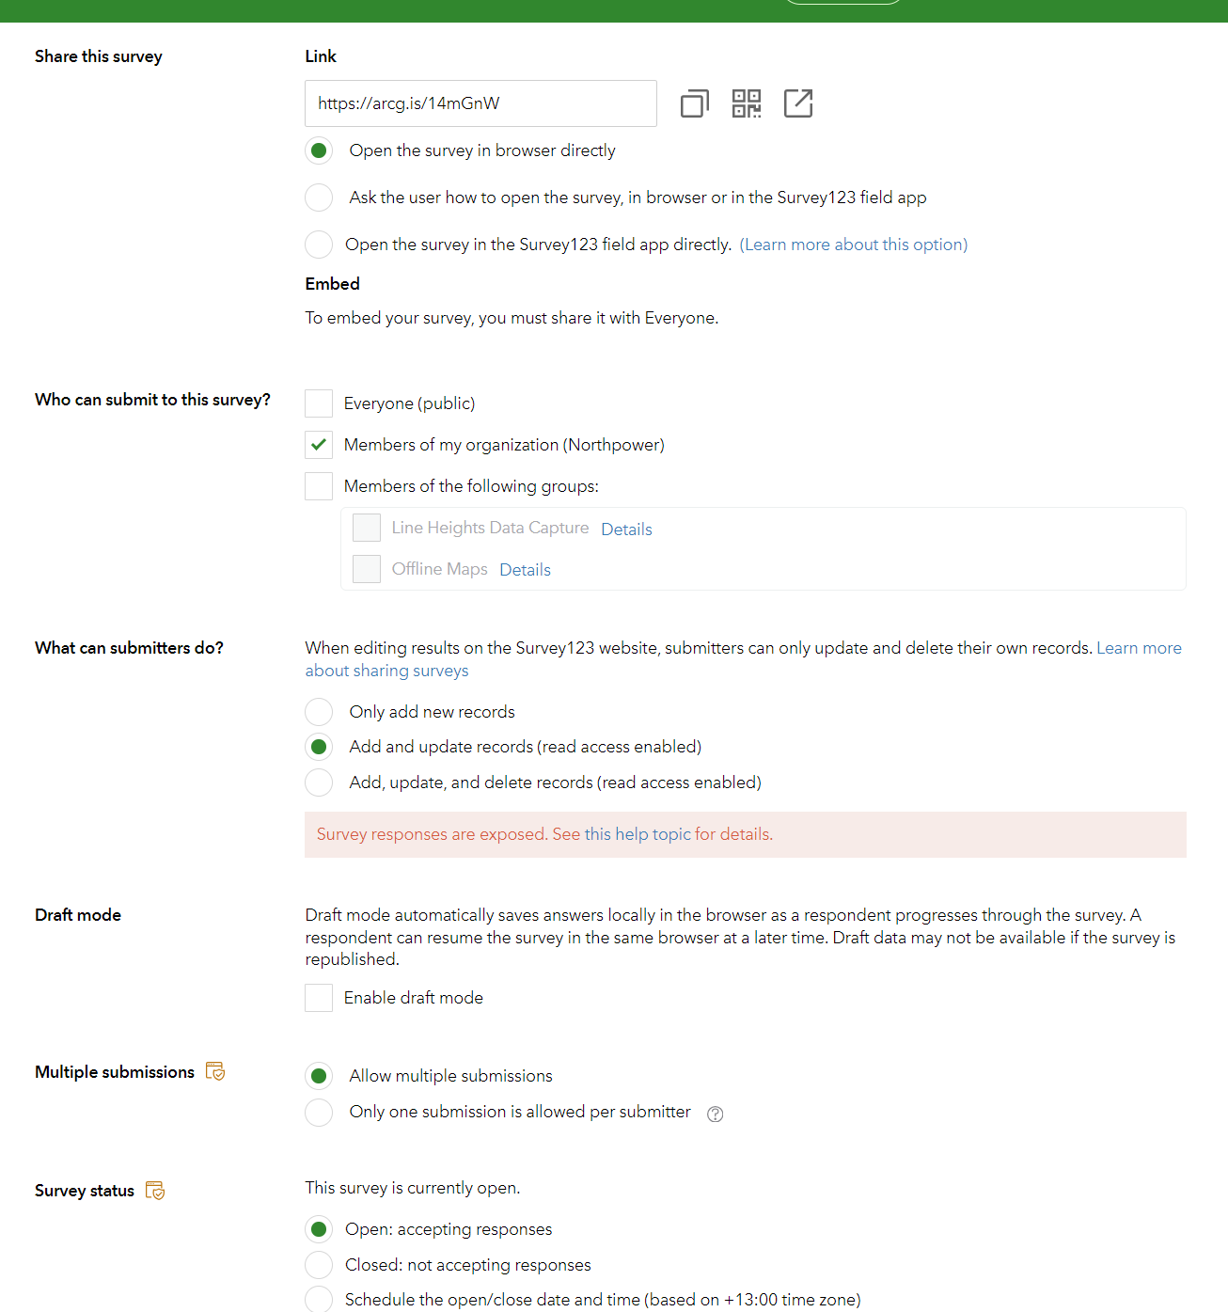Viewport: 1228px width, 1312px height.
Task: Choose to open survey in Survey123 field app directly
Action: pyautogui.click(x=319, y=245)
